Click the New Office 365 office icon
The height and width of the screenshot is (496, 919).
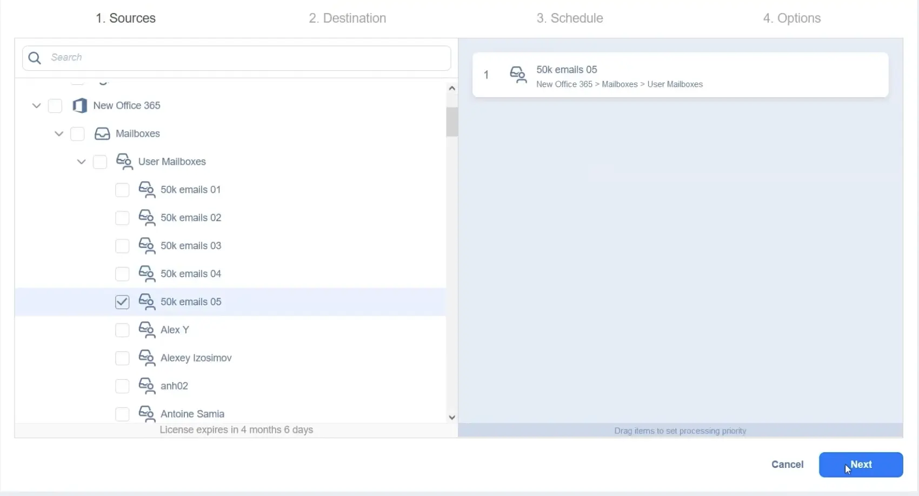pos(79,105)
